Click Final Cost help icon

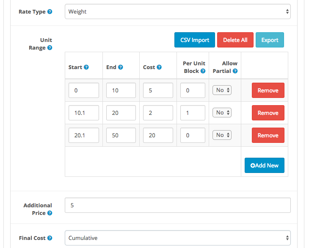pos(50,238)
